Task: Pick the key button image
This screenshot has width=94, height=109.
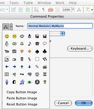Action: (x=22, y=74)
